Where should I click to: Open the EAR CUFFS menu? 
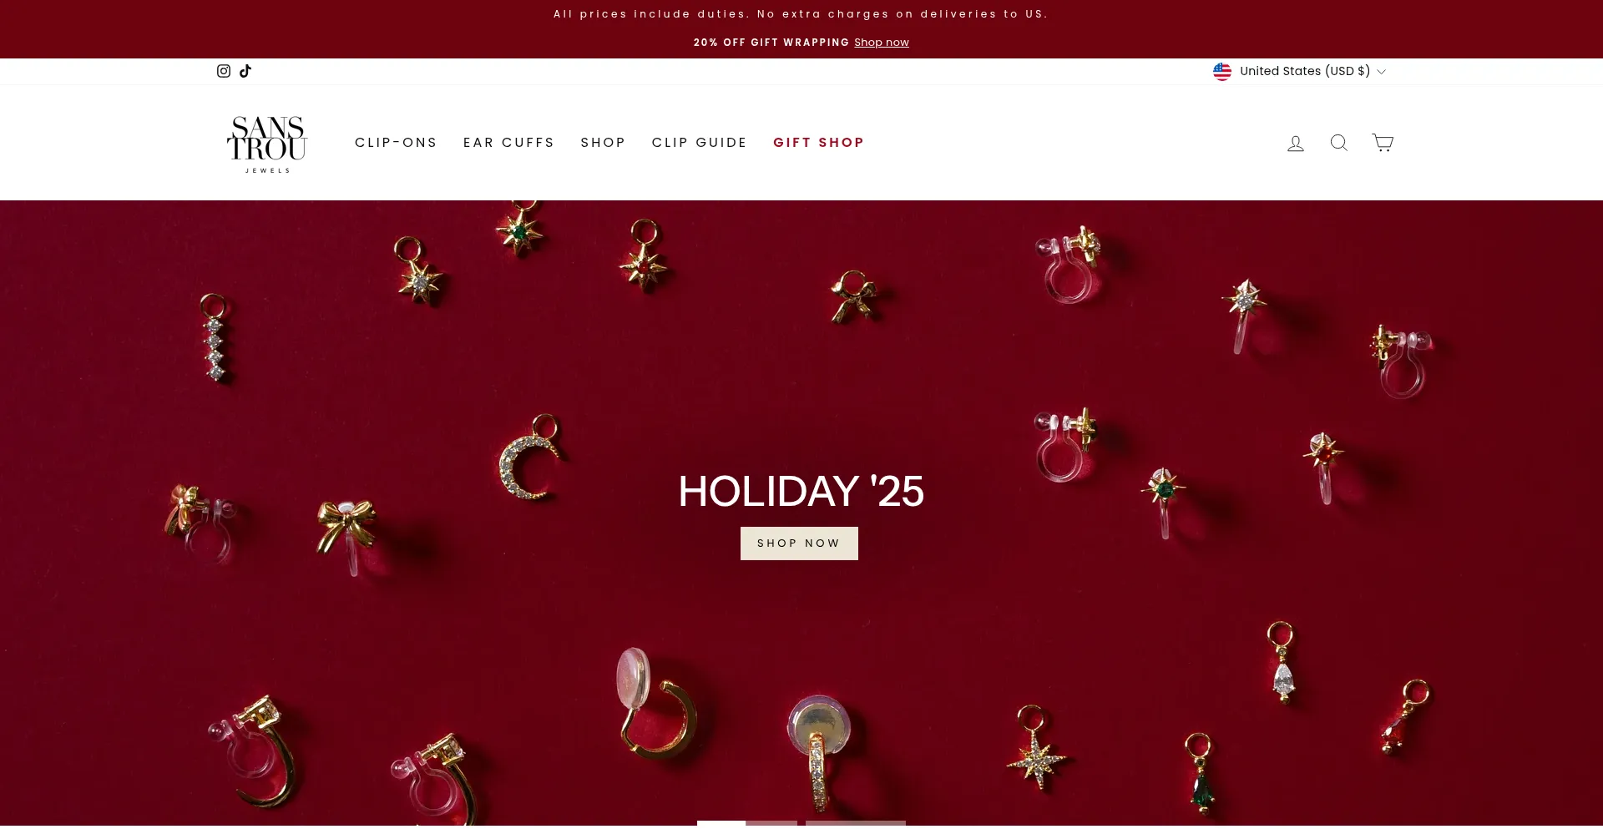508,143
